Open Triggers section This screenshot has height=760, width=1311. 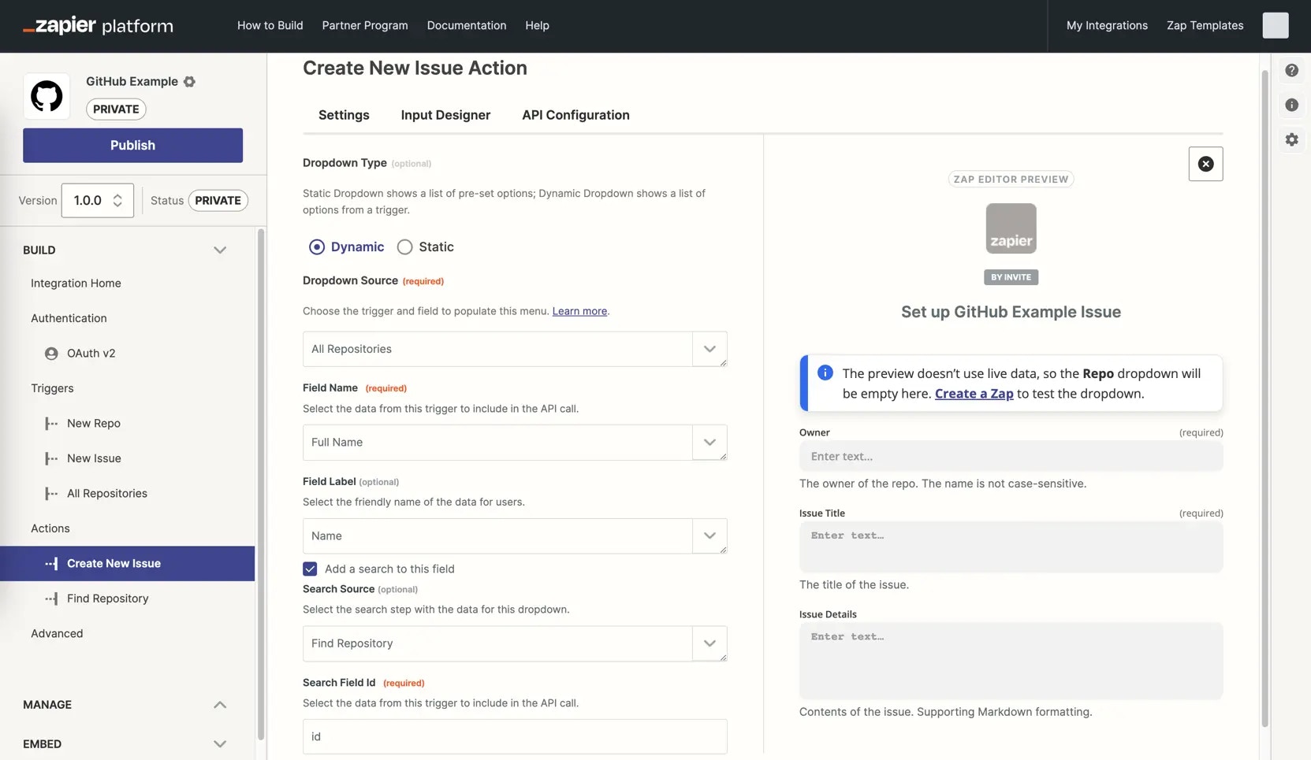point(52,388)
